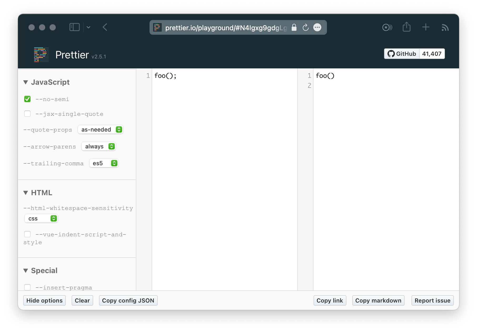Click the privacy report toolbar icon
The image size is (477, 332).
[387, 27]
